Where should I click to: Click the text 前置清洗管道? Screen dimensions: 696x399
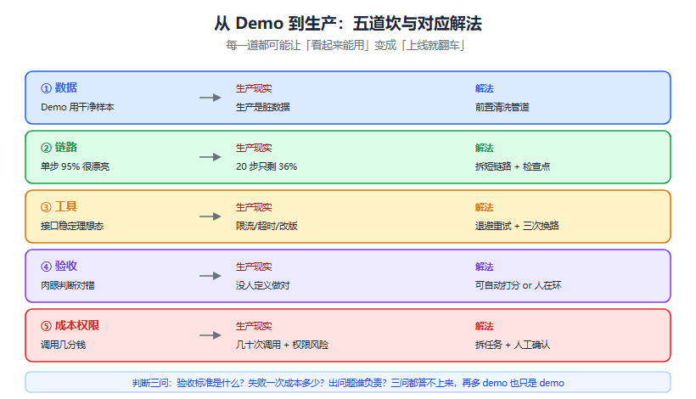502,107
